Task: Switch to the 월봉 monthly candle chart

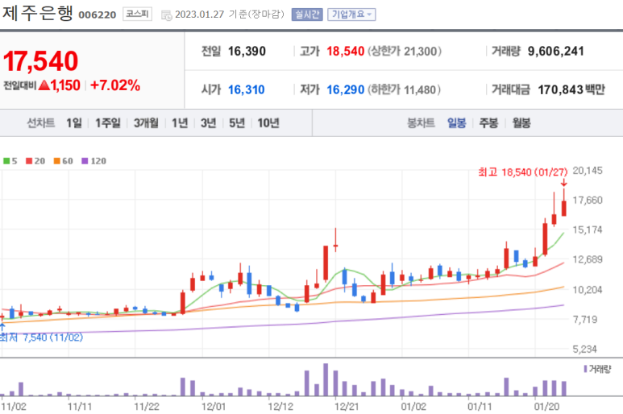Action: coord(521,123)
